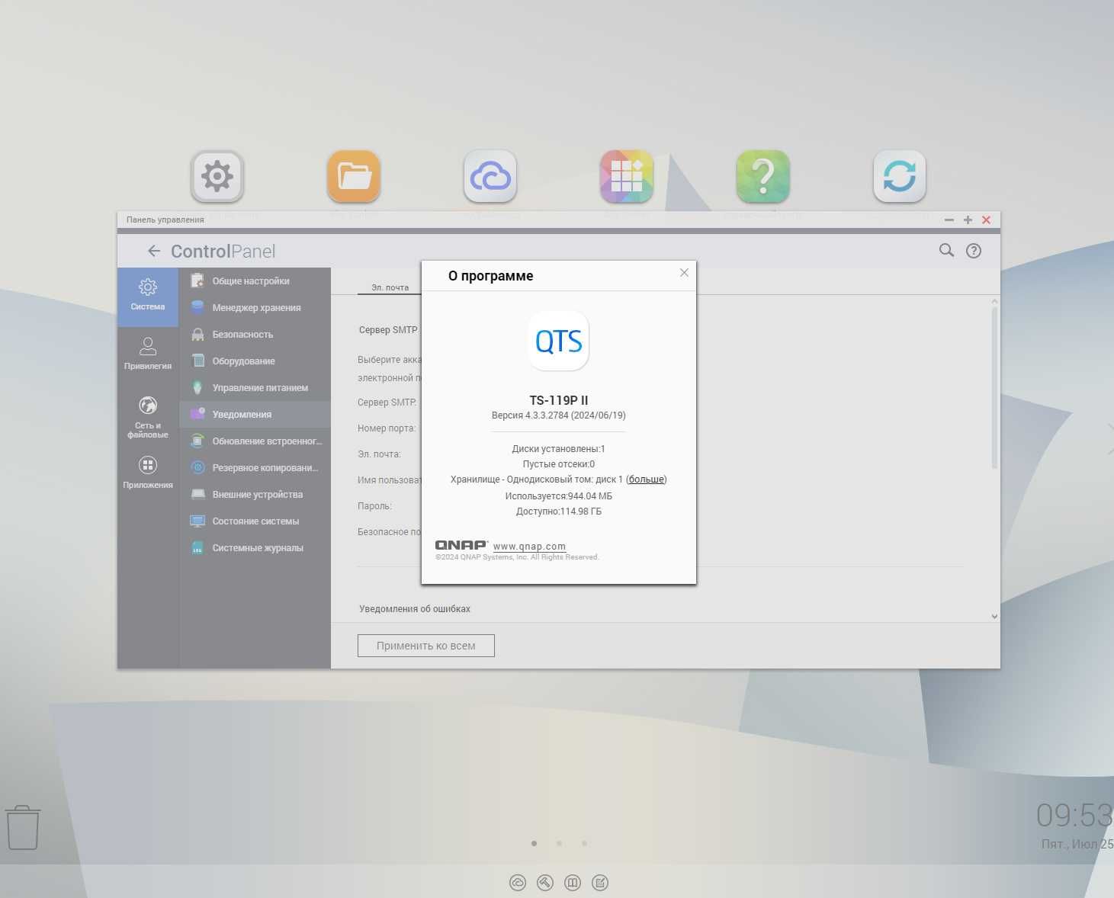The width and height of the screenshot is (1114, 898).
Task: Open Обновление встроенного ПО item
Action: [255, 441]
